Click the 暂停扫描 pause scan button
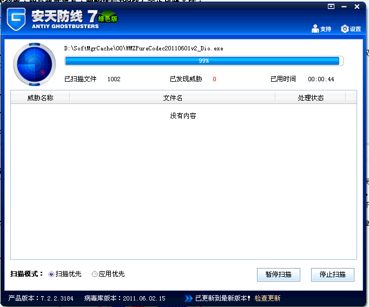 pyautogui.click(x=279, y=275)
